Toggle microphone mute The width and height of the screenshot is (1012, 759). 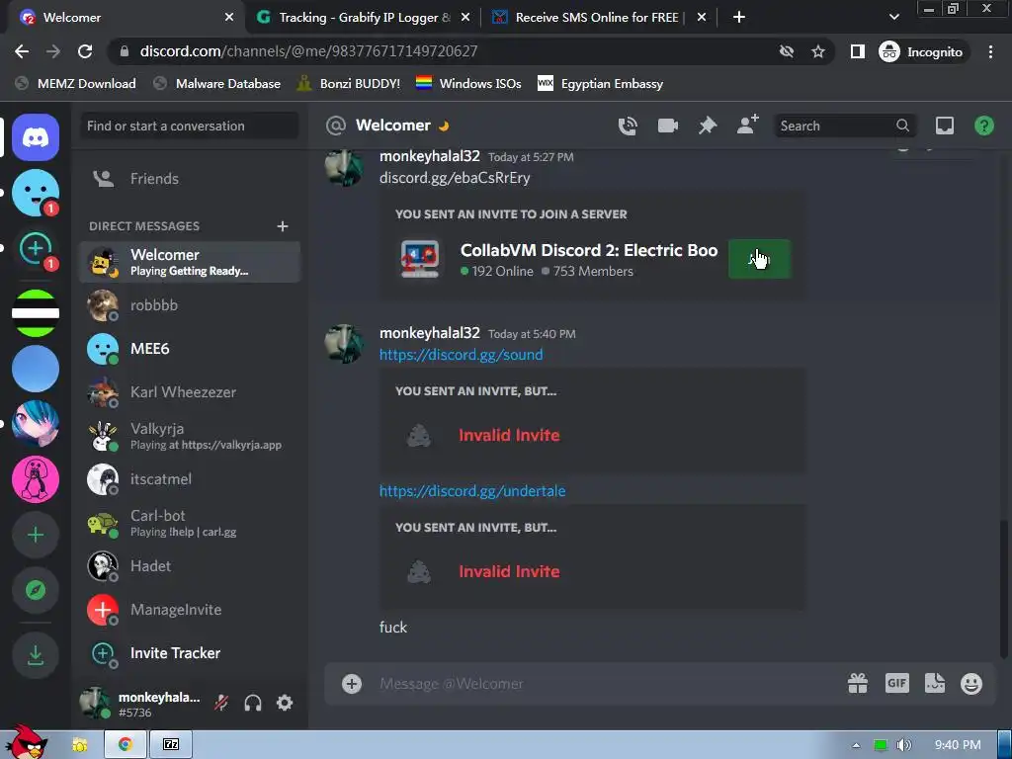[x=221, y=703]
